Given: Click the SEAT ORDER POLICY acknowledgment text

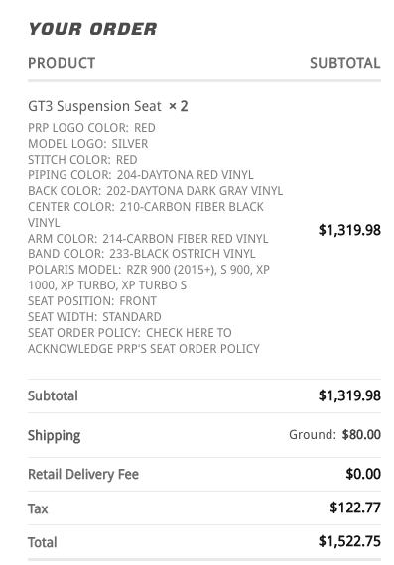Looking at the screenshot, I should tap(144, 341).
